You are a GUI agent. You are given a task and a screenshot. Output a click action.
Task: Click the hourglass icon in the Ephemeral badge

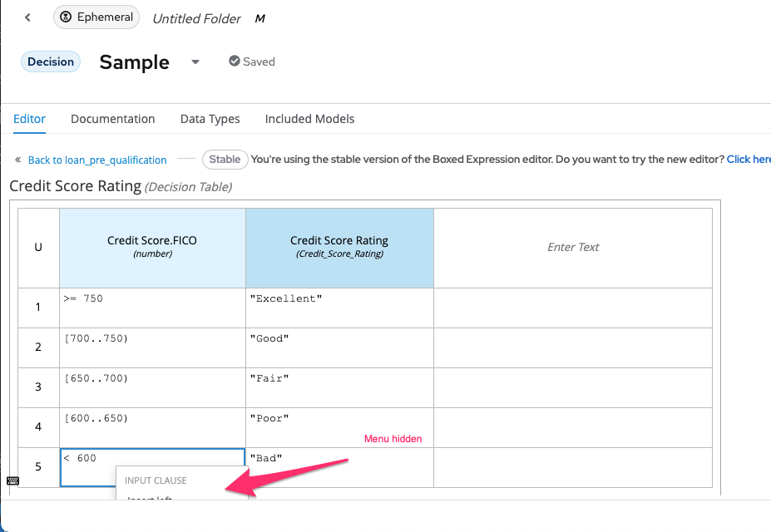67,17
